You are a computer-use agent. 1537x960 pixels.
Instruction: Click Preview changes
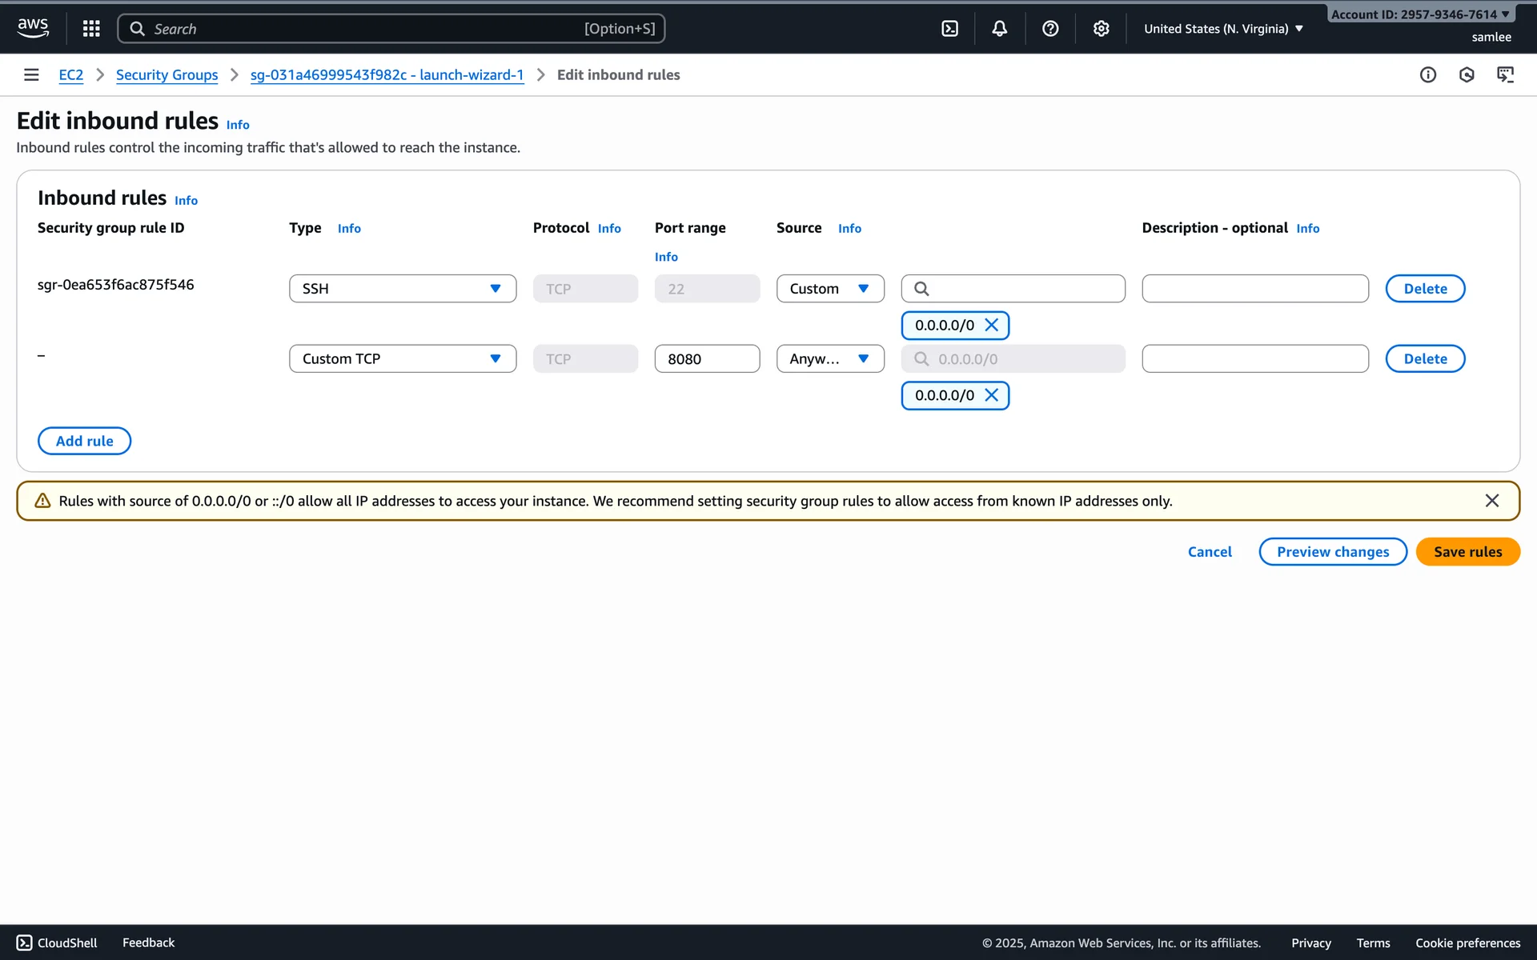tap(1332, 552)
